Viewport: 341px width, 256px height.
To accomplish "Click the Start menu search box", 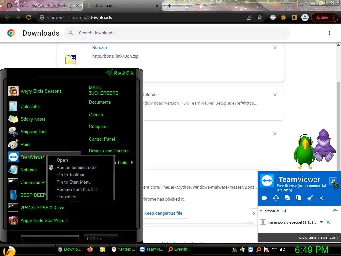I will (x=50, y=238).
